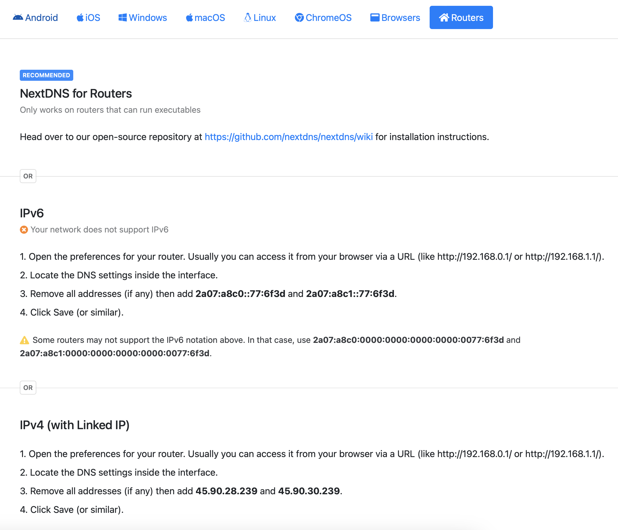Switch to the iOS tab
The height and width of the screenshot is (530, 618).
(88, 18)
